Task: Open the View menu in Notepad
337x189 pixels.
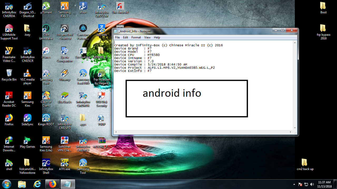Action: [x=147, y=38]
